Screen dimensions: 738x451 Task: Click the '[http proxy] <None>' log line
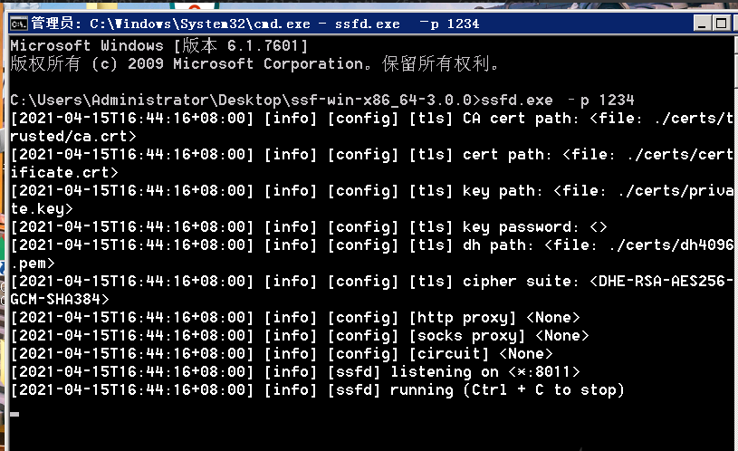pos(494,317)
